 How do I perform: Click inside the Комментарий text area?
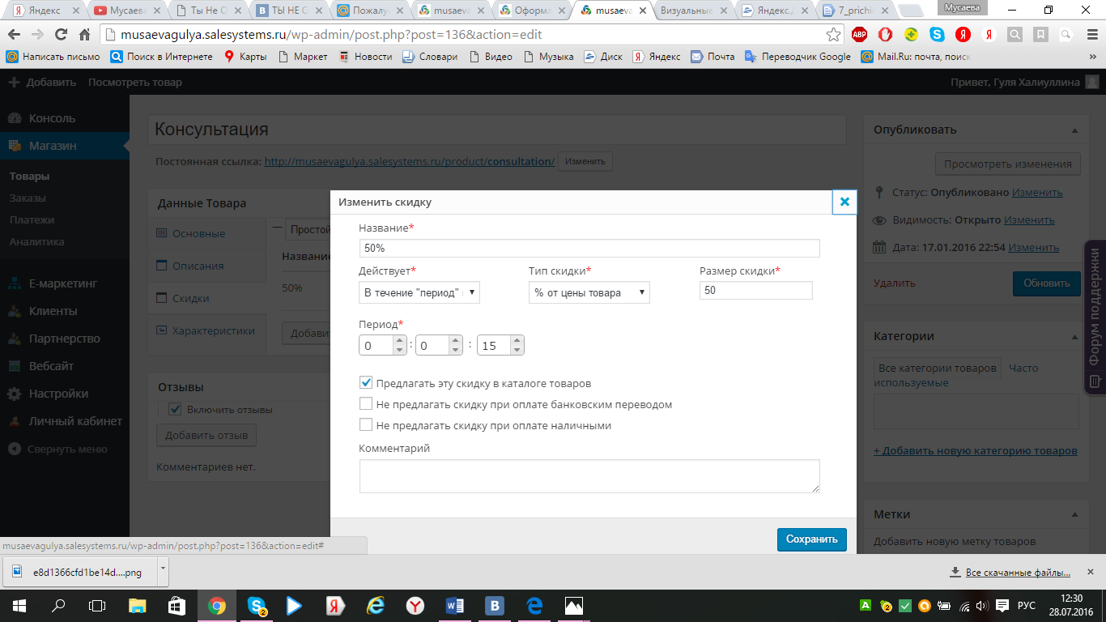pyautogui.click(x=589, y=475)
